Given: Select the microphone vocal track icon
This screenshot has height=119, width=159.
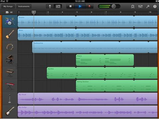Looking at the screenshot, I should click(x=10, y=99).
